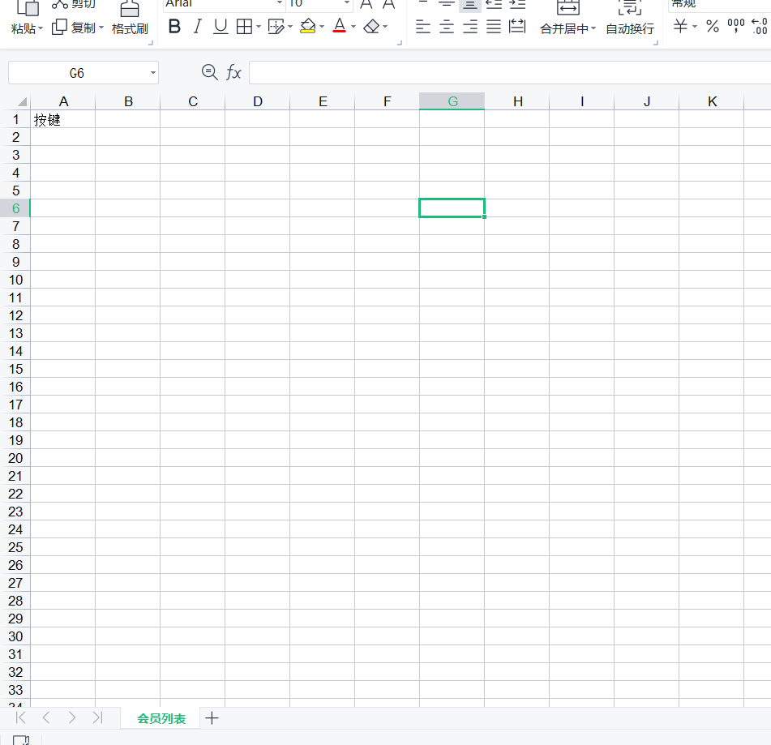Toggle italic text formatting

tap(197, 27)
